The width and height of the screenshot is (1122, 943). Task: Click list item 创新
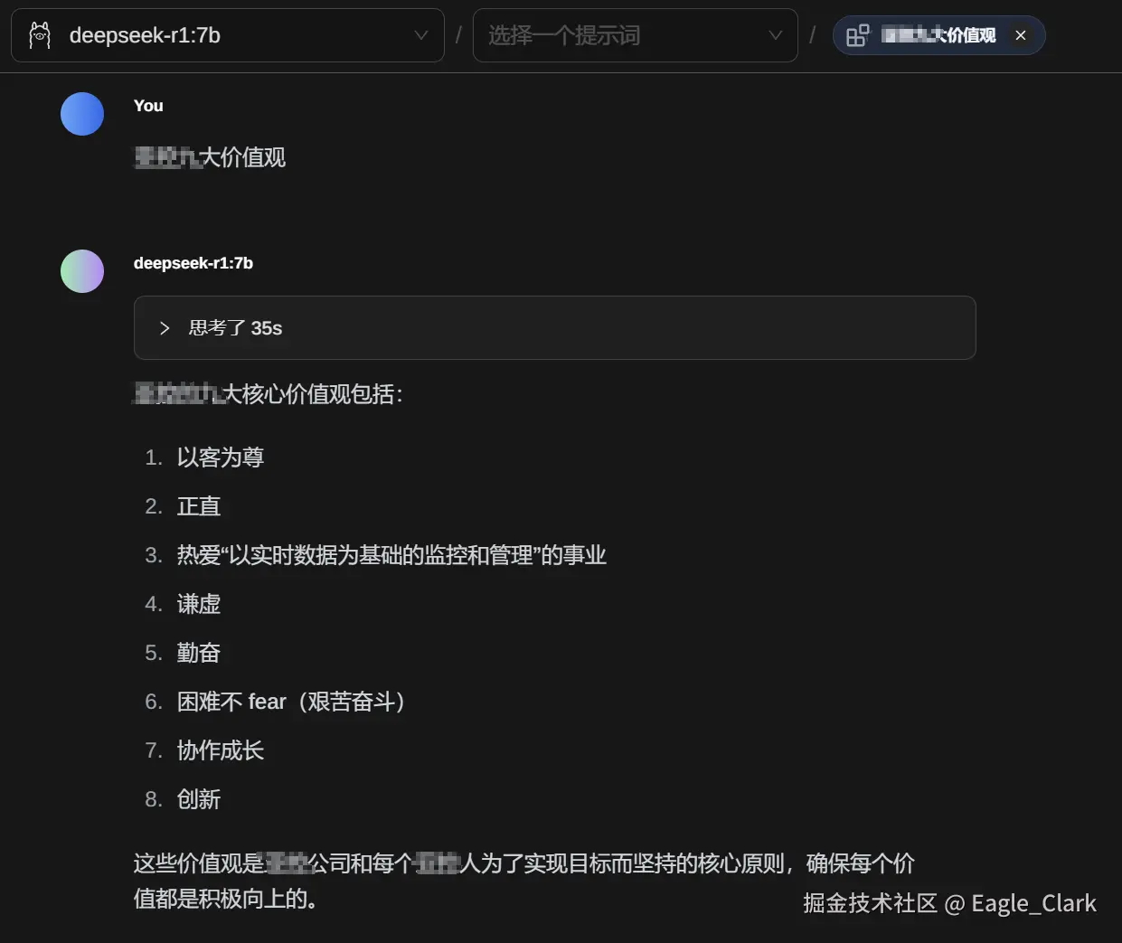(x=199, y=799)
